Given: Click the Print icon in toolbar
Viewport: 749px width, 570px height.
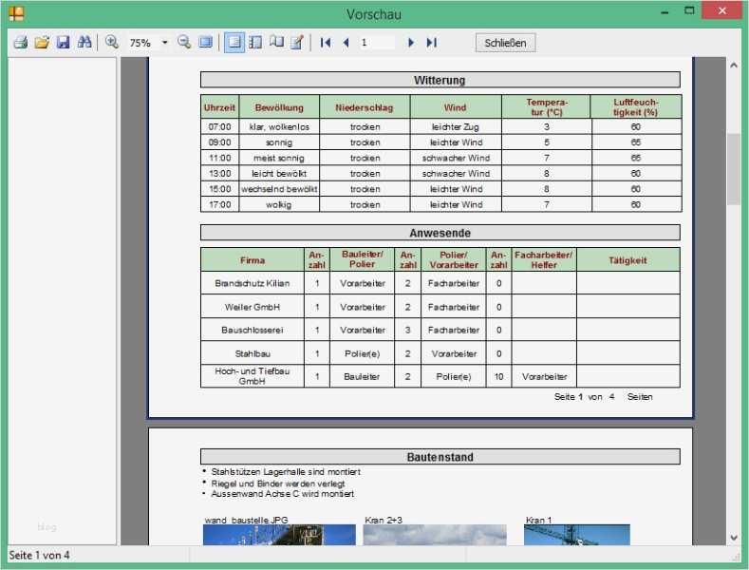Looking at the screenshot, I should 21,42.
